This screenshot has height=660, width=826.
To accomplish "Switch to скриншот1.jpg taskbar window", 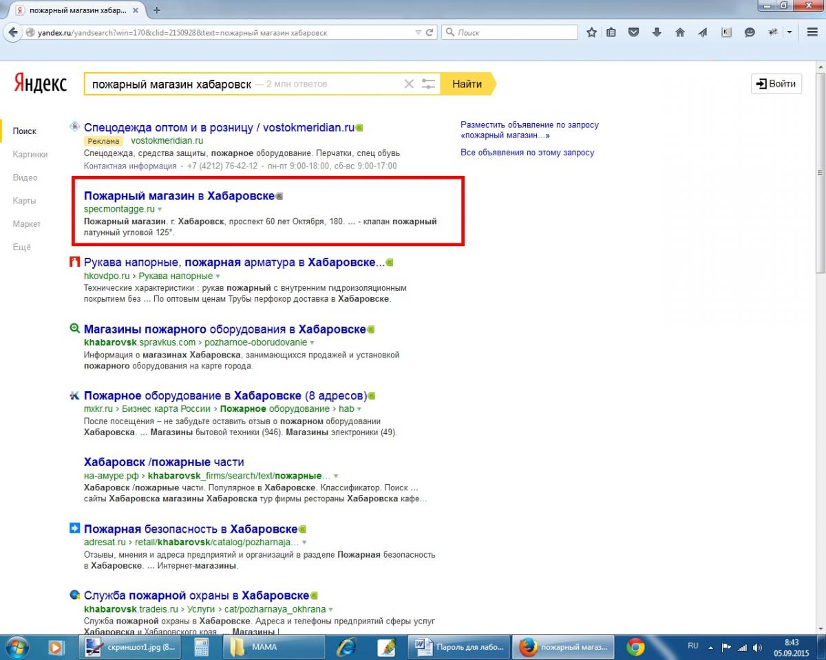I will click(x=129, y=647).
